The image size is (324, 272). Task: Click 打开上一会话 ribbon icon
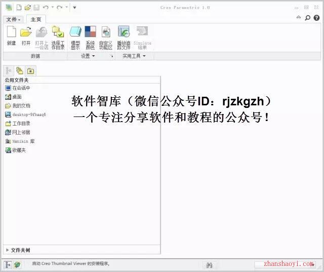coord(42,38)
